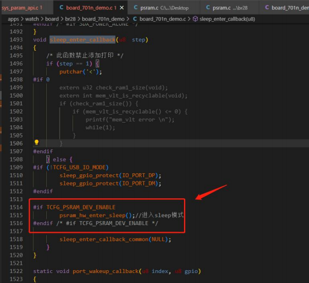
Task: Click the TCFG_USB_IO_MODE macro on line 1509
Action: [x=79, y=168]
